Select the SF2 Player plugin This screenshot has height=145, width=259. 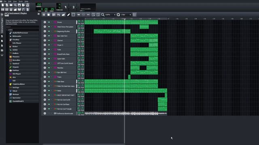pos(24,74)
